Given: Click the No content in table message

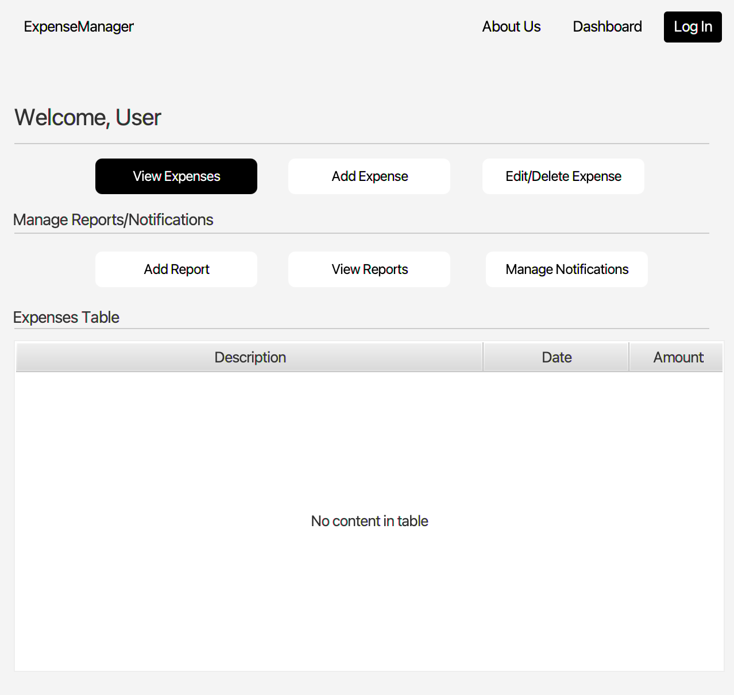Looking at the screenshot, I should [369, 521].
